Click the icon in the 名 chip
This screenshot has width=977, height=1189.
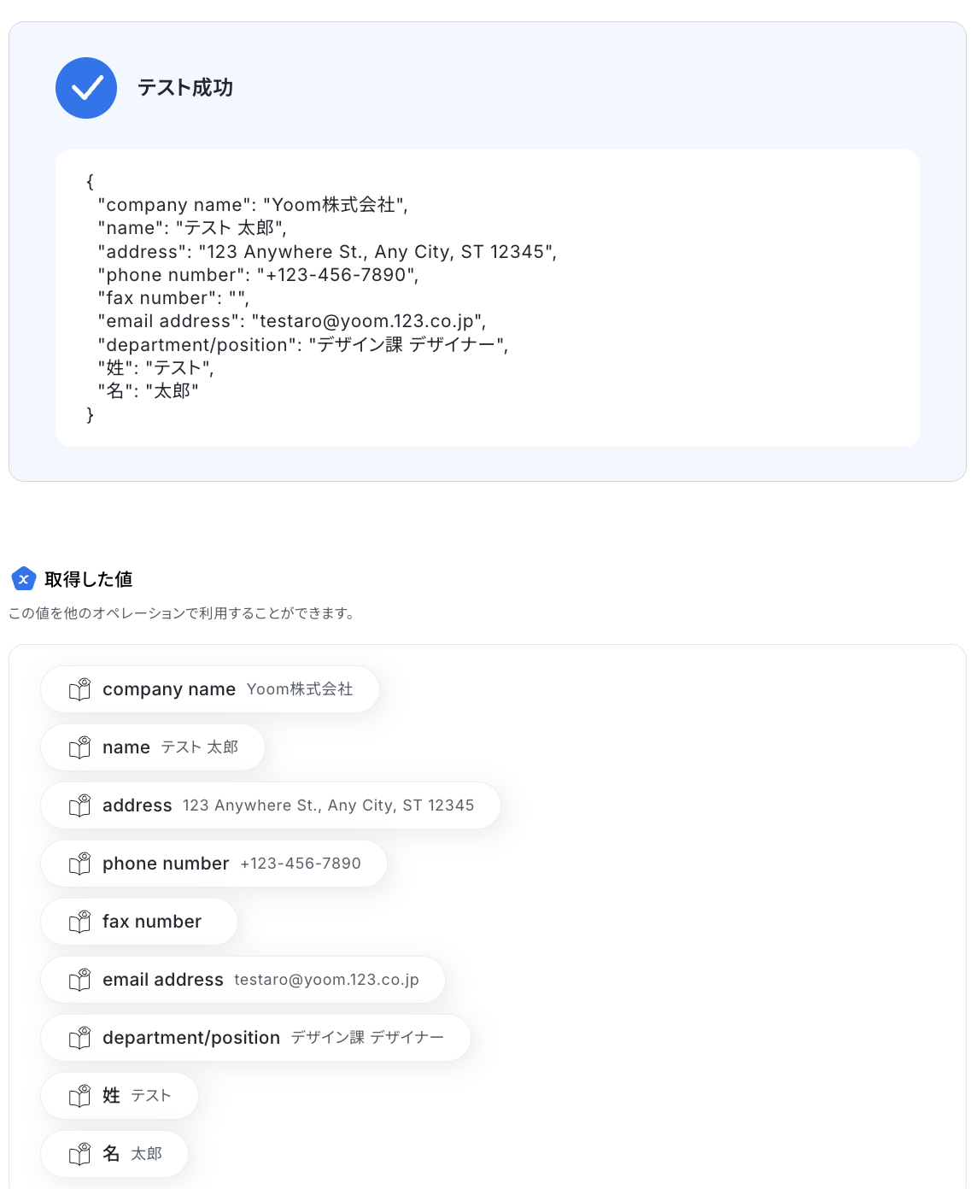tap(79, 1154)
